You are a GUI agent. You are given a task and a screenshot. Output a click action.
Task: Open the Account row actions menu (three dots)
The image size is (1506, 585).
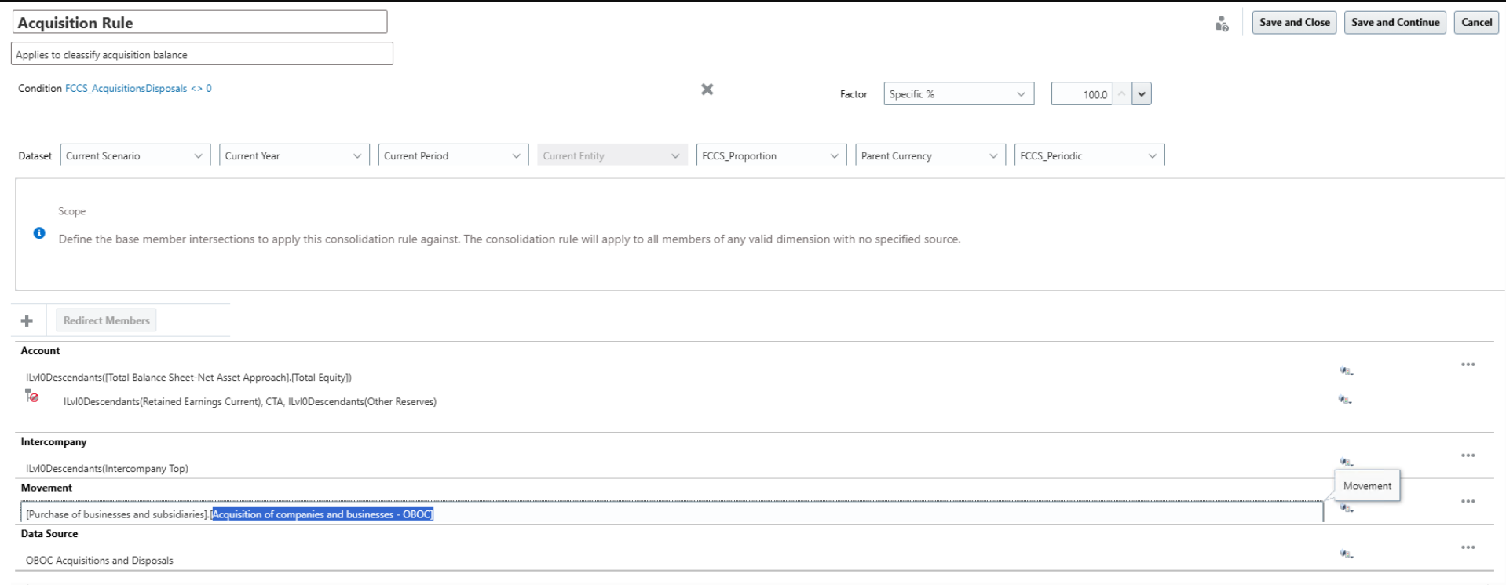[1468, 364]
